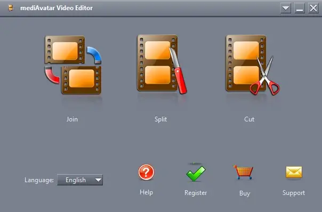Click the mediAvatar app icon in title bar
This screenshot has width=322, height=212.
[x=11, y=8]
